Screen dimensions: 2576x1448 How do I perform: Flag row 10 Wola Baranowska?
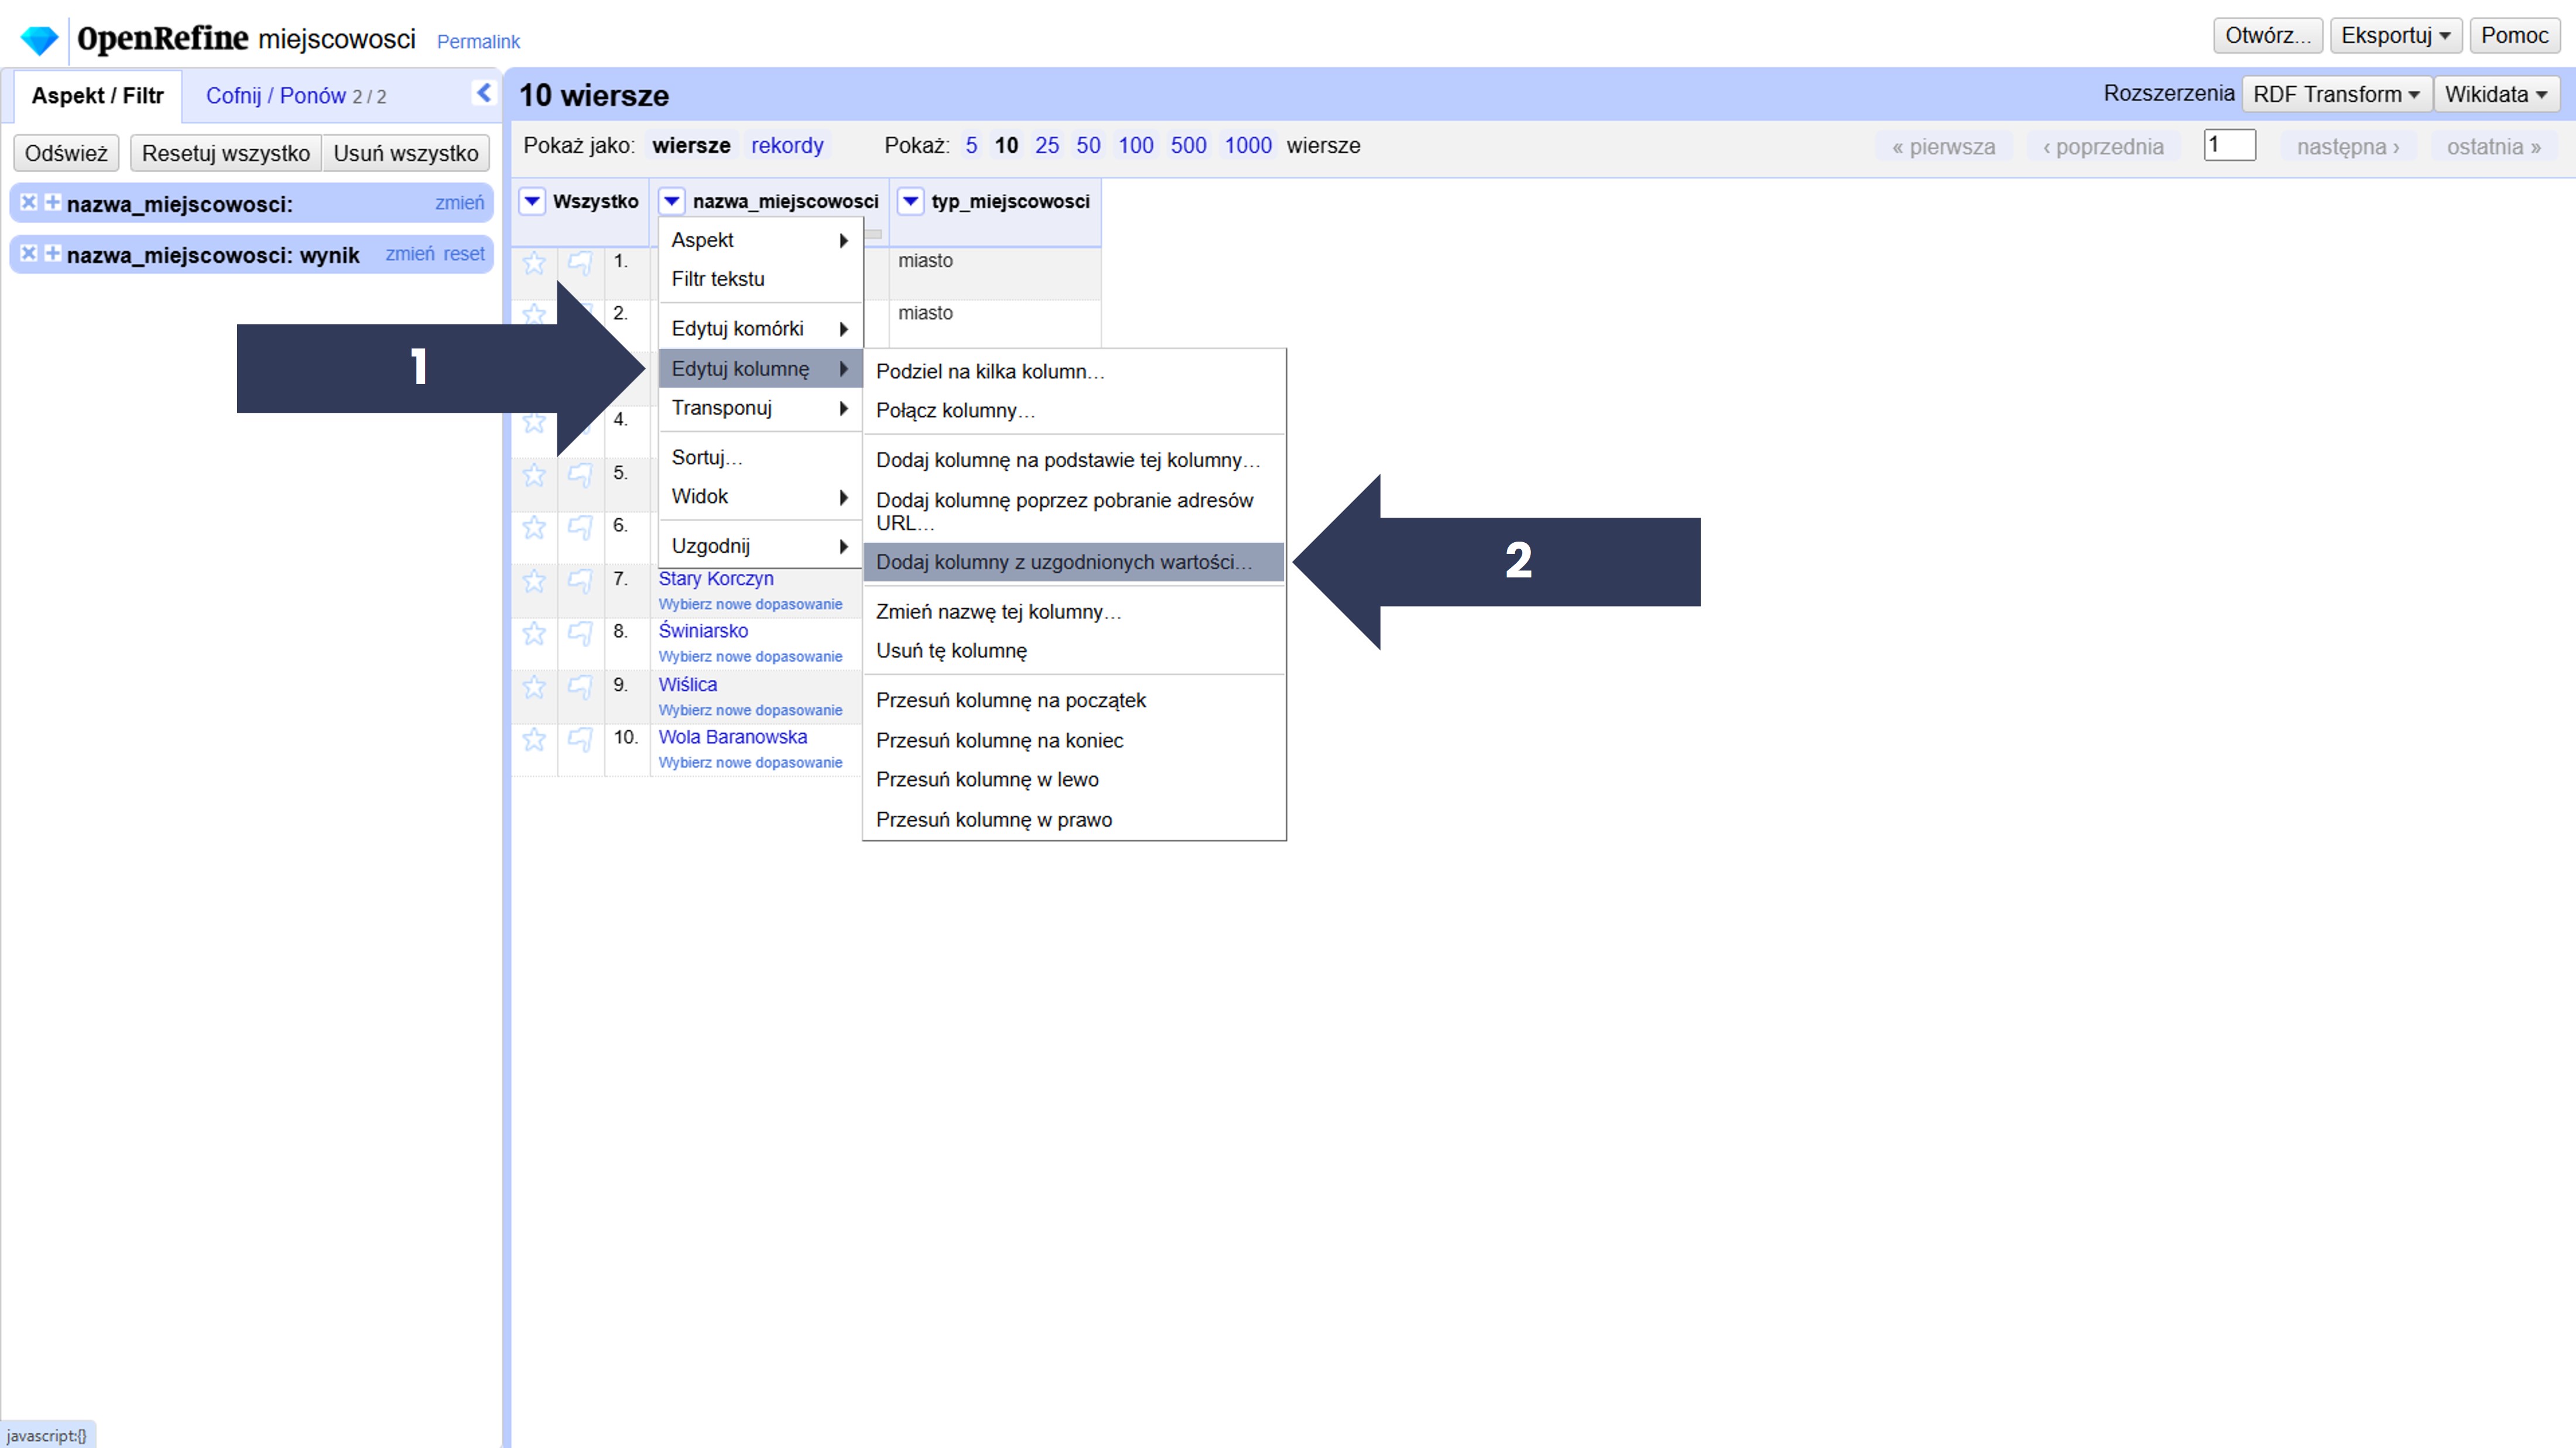579,739
